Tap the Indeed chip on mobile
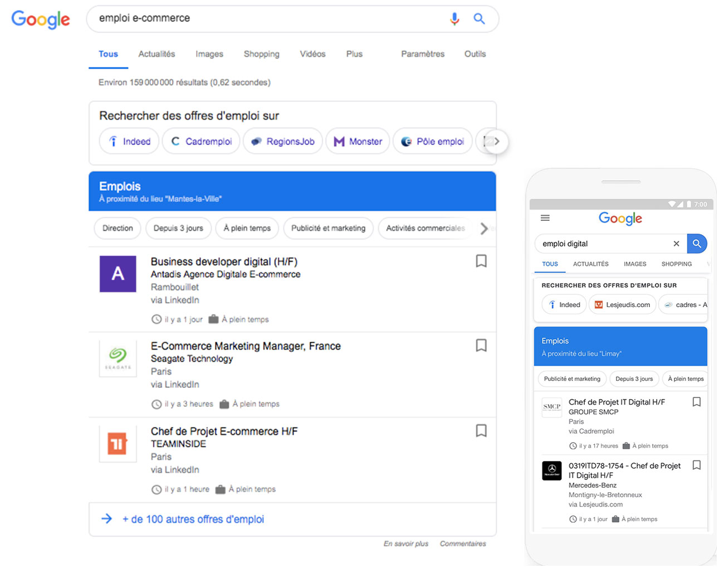The height and width of the screenshot is (573, 724). pyautogui.click(x=564, y=305)
